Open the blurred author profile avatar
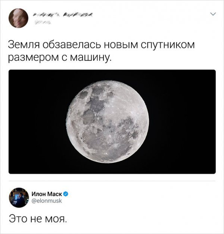 (x=18, y=18)
